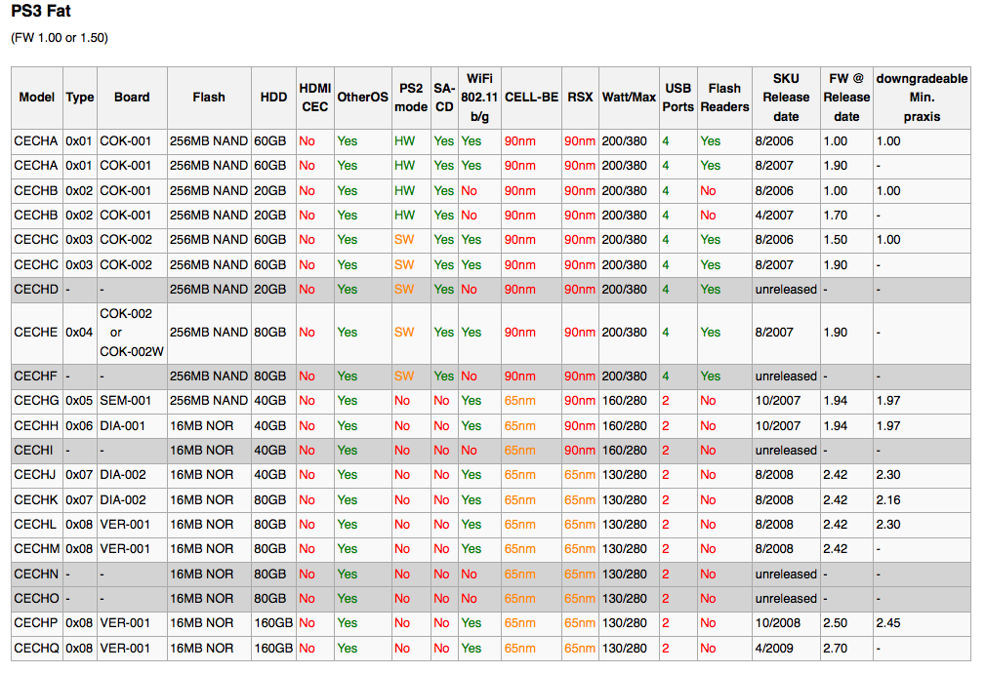Click the CECHD unreleased model cell

pos(36,290)
